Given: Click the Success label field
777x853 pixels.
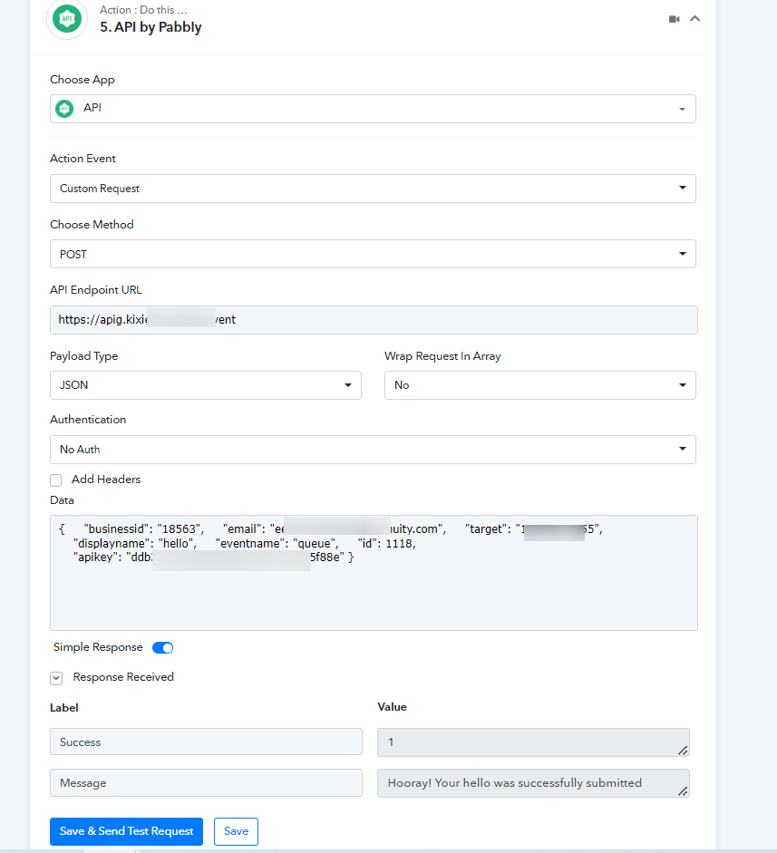Looking at the screenshot, I should point(205,742).
